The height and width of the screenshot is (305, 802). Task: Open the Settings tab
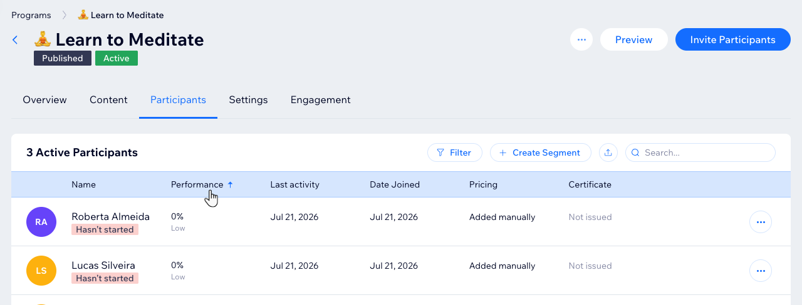tap(248, 100)
